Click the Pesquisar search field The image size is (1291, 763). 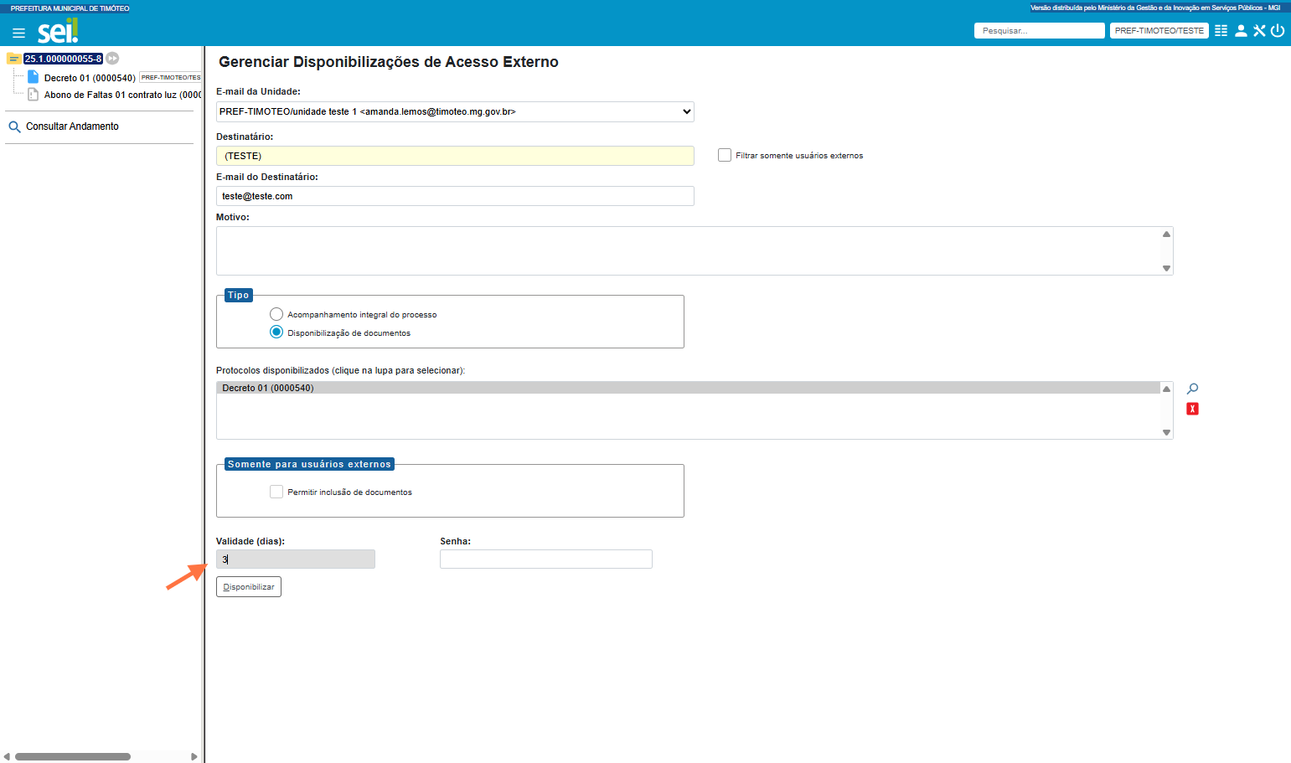coord(1039,30)
